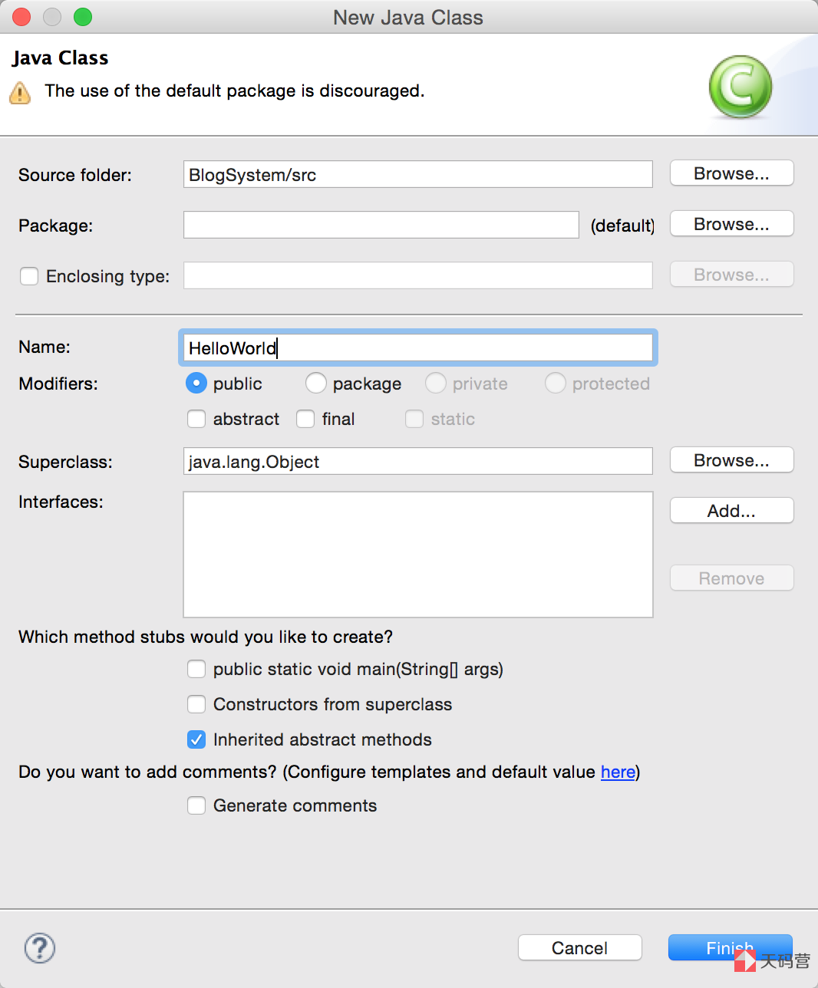The width and height of the screenshot is (818, 988).
Task: Click the 'New Java Class' window title
Action: (x=408, y=18)
